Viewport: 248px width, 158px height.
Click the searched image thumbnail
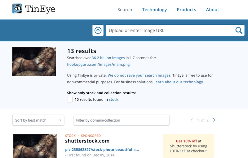pos(34,61)
